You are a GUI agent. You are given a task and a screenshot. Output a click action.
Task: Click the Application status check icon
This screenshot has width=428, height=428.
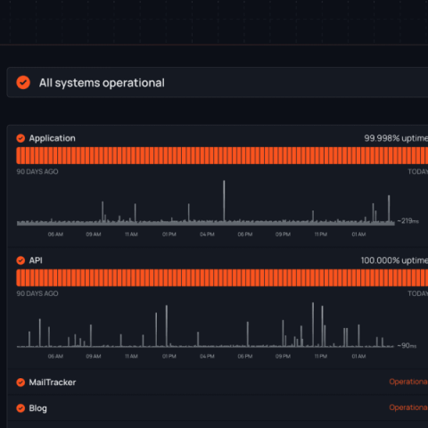(x=21, y=138)
